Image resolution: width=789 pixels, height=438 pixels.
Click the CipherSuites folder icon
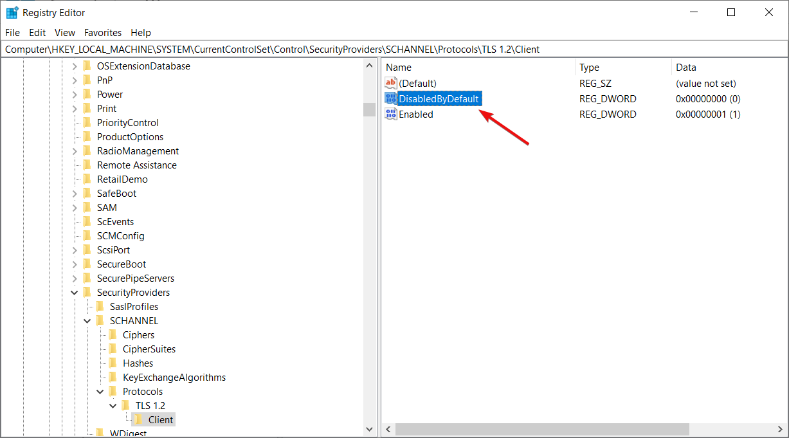113,349
